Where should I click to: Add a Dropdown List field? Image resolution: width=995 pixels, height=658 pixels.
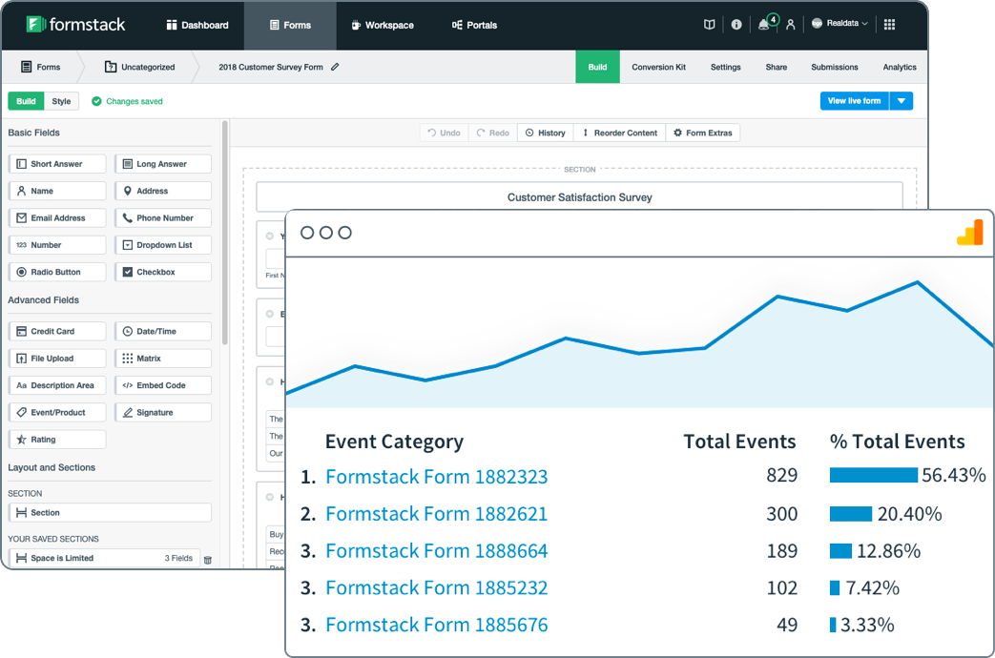pyautogui.click(x=163, y=245)
